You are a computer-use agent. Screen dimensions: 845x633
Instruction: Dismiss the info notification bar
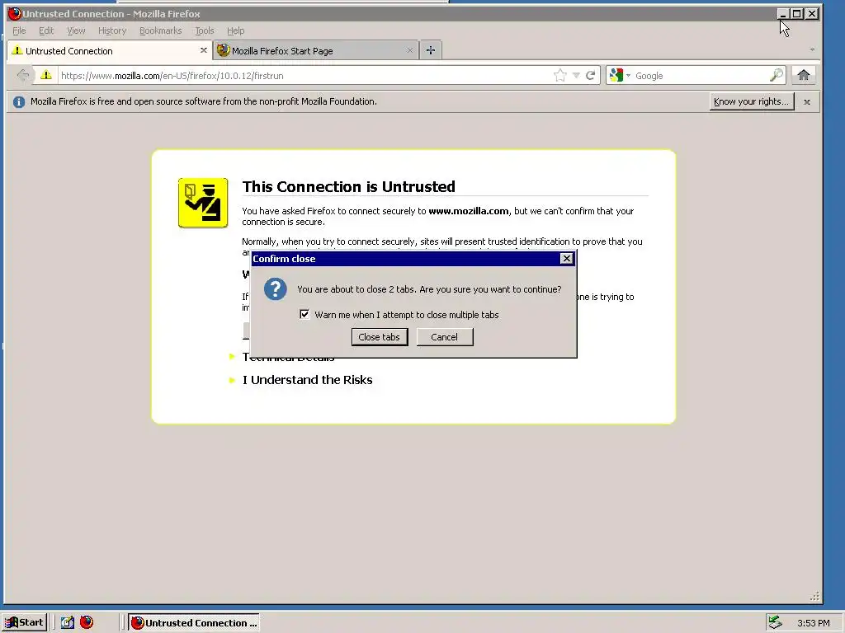(807, 101)
